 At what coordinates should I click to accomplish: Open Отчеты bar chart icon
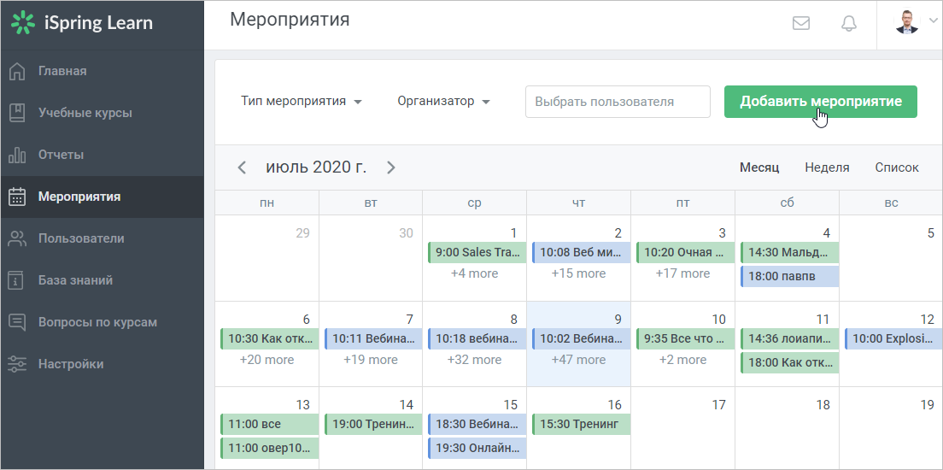(17, 155)
